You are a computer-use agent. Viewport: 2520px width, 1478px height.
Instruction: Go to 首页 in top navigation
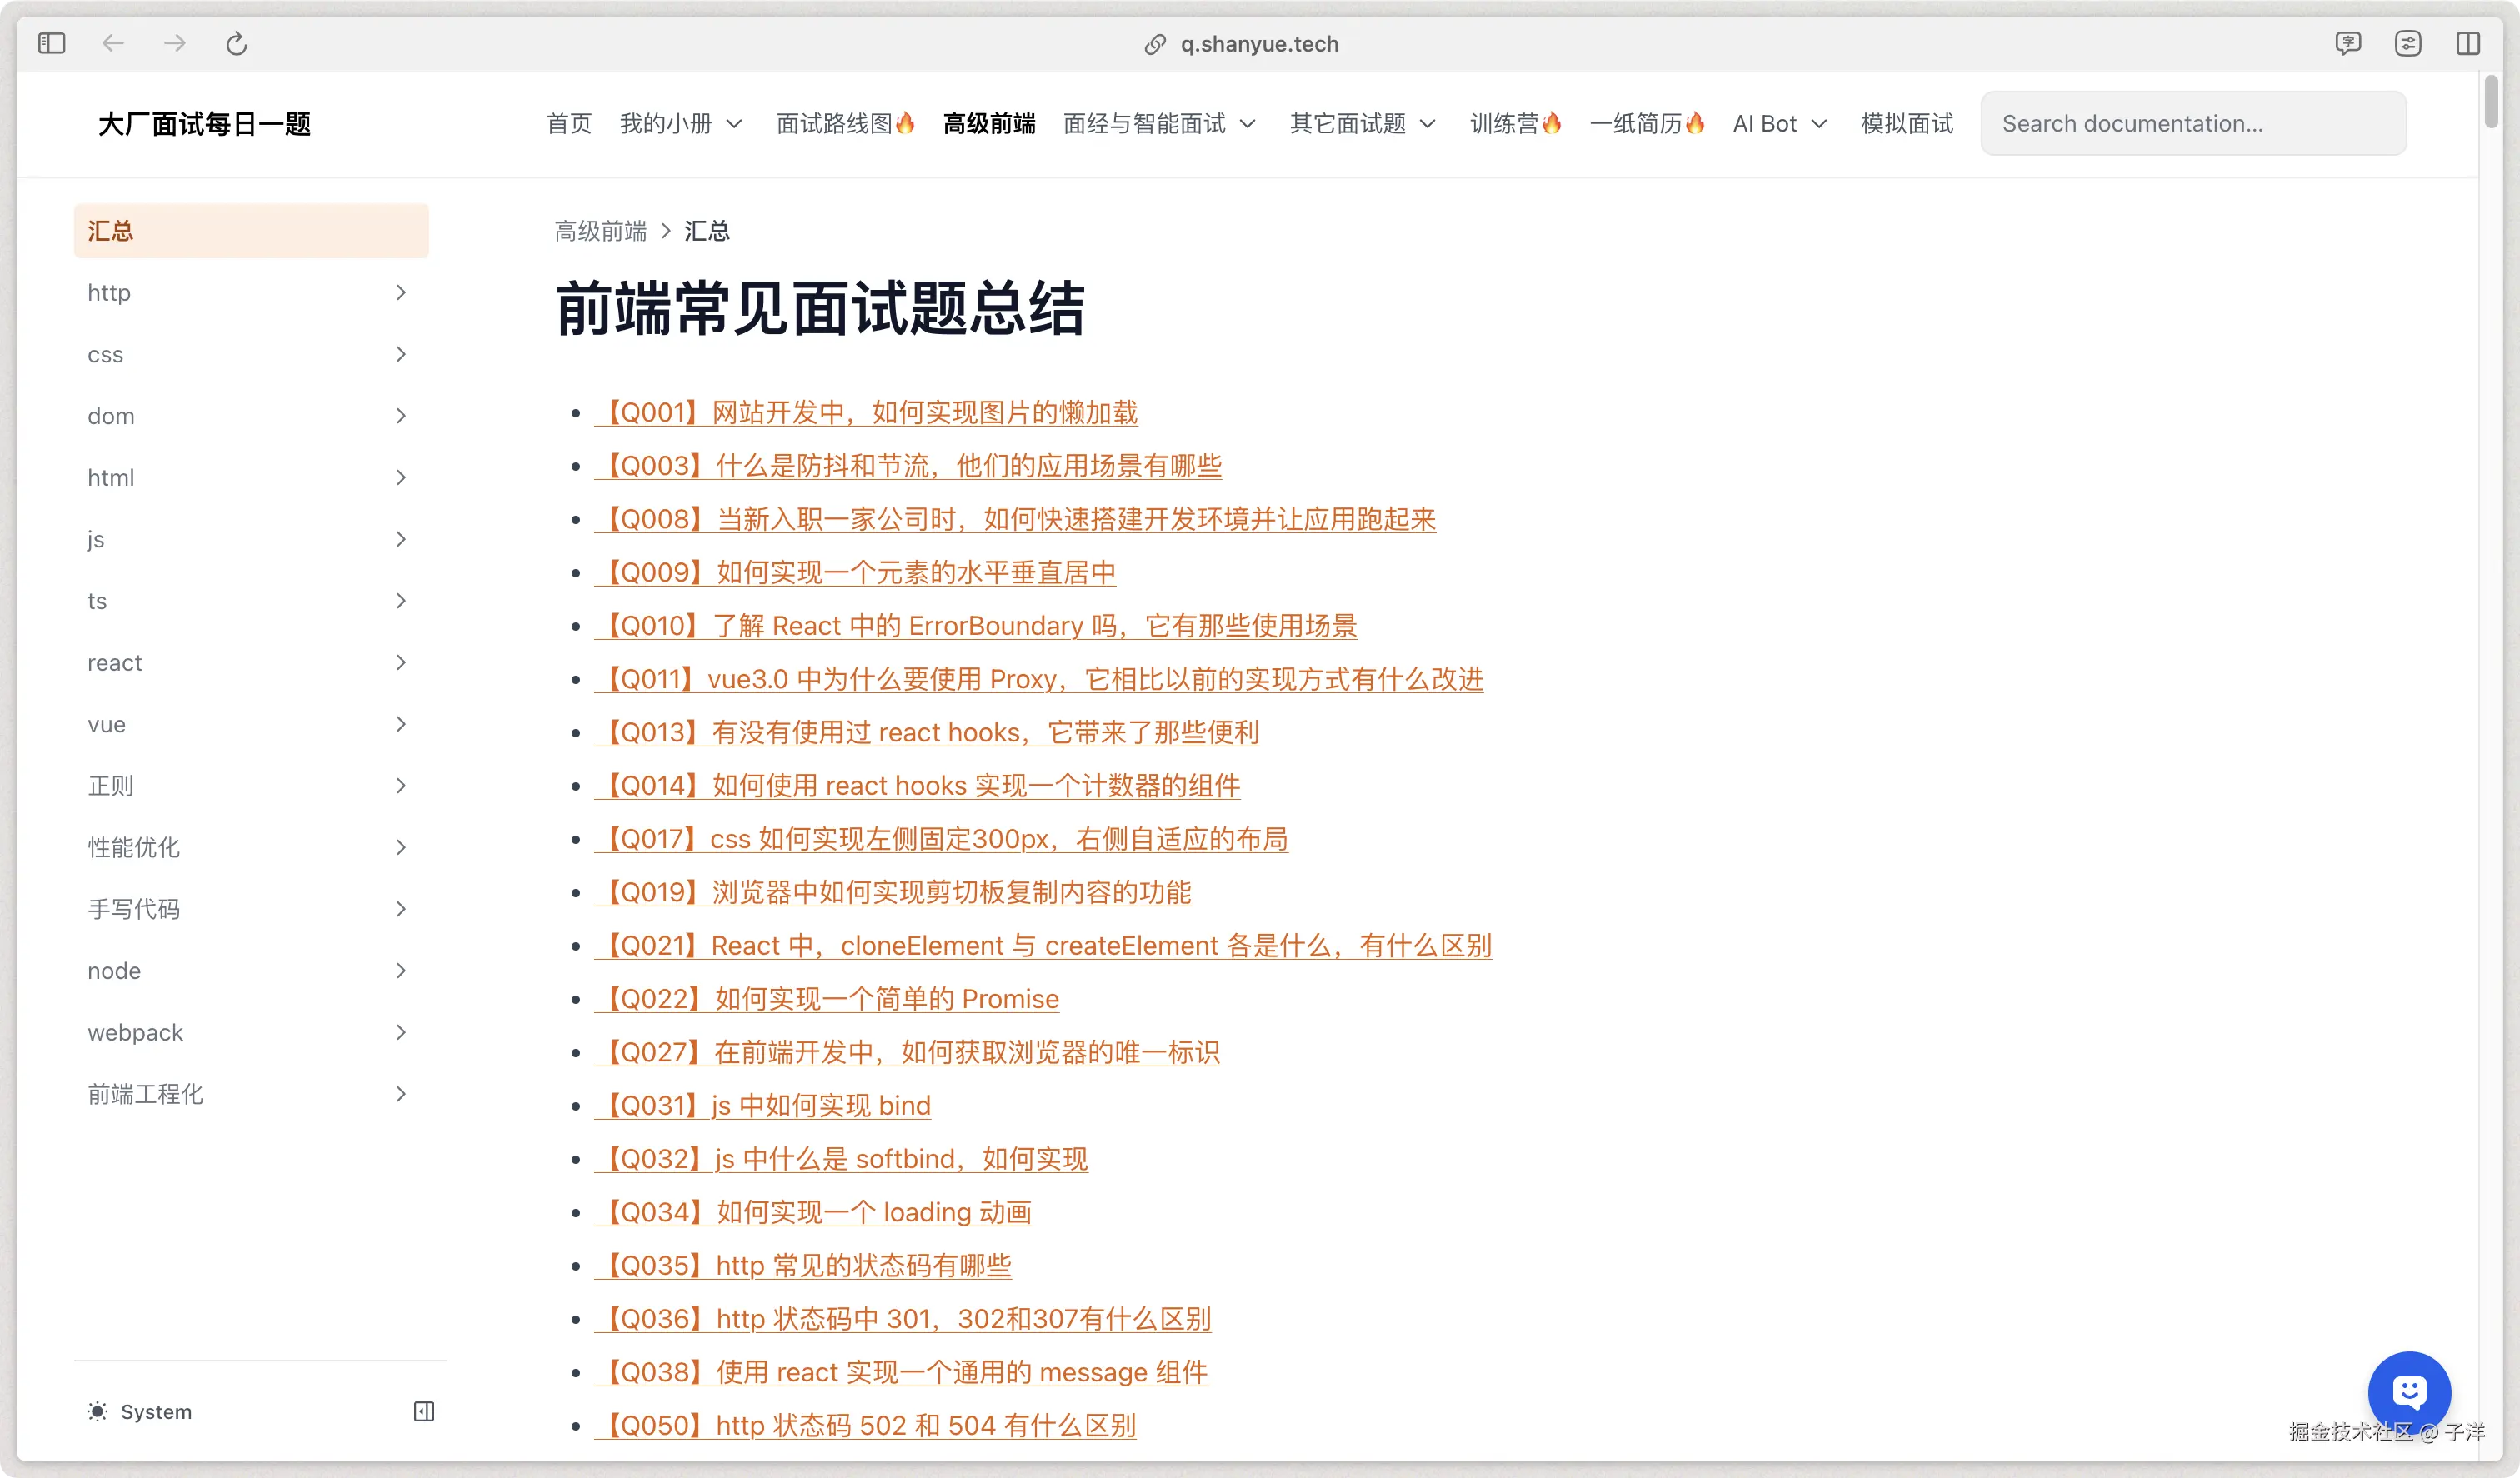point(569,124)
